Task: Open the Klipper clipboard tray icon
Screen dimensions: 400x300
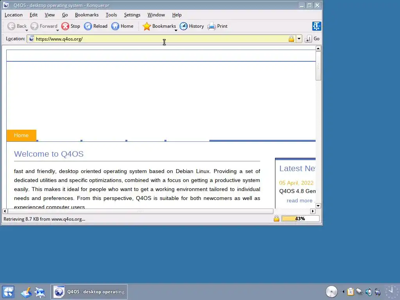Action: click(x=350, y=291)
